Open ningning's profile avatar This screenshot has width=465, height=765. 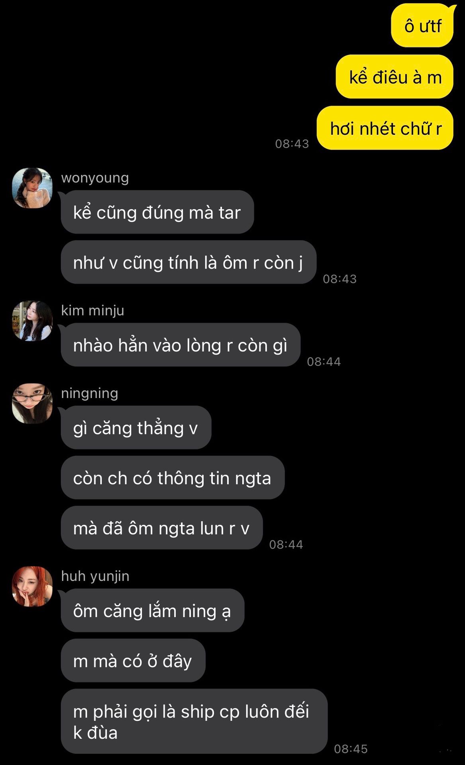click(x=32, y=403)
